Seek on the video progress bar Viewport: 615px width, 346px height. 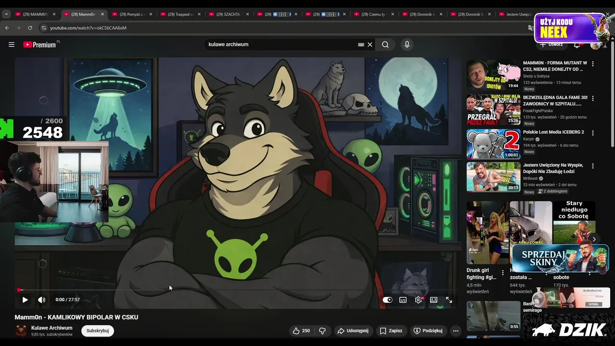click(238, 290)
